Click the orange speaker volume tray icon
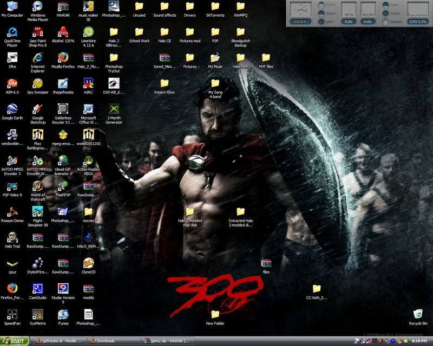Image resolution: width=433 pixels, height=346 pixels. pos(380,341)
